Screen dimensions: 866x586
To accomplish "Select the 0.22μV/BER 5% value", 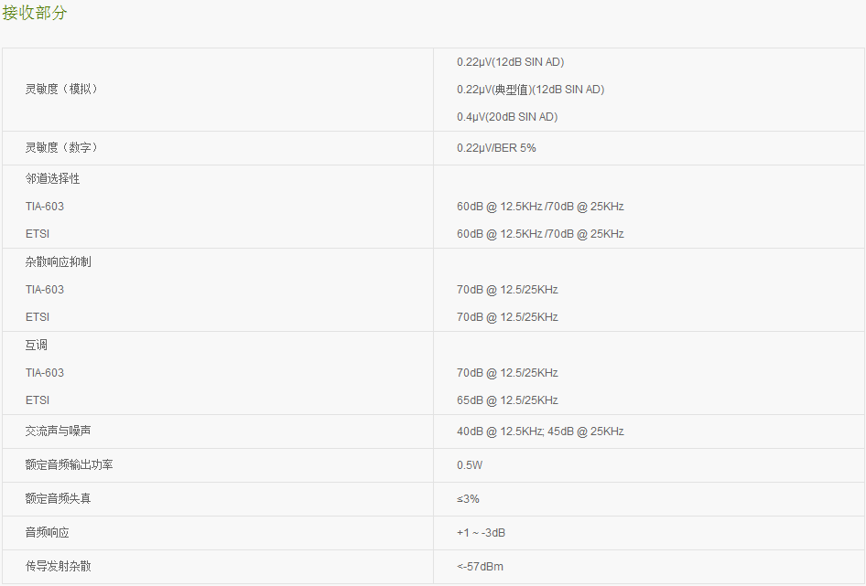I will 496,148.
